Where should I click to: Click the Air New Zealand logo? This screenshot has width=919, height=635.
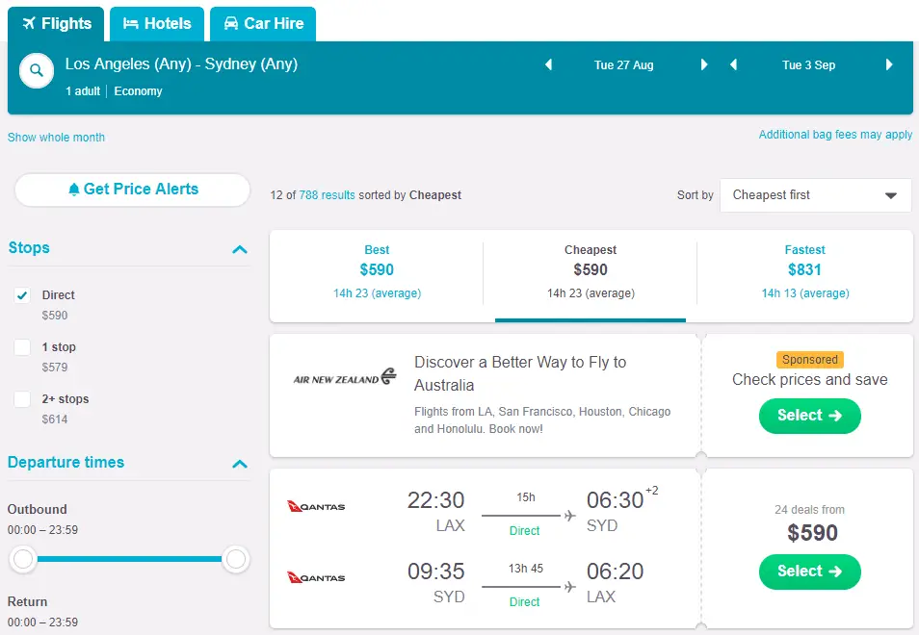(345, 377)
